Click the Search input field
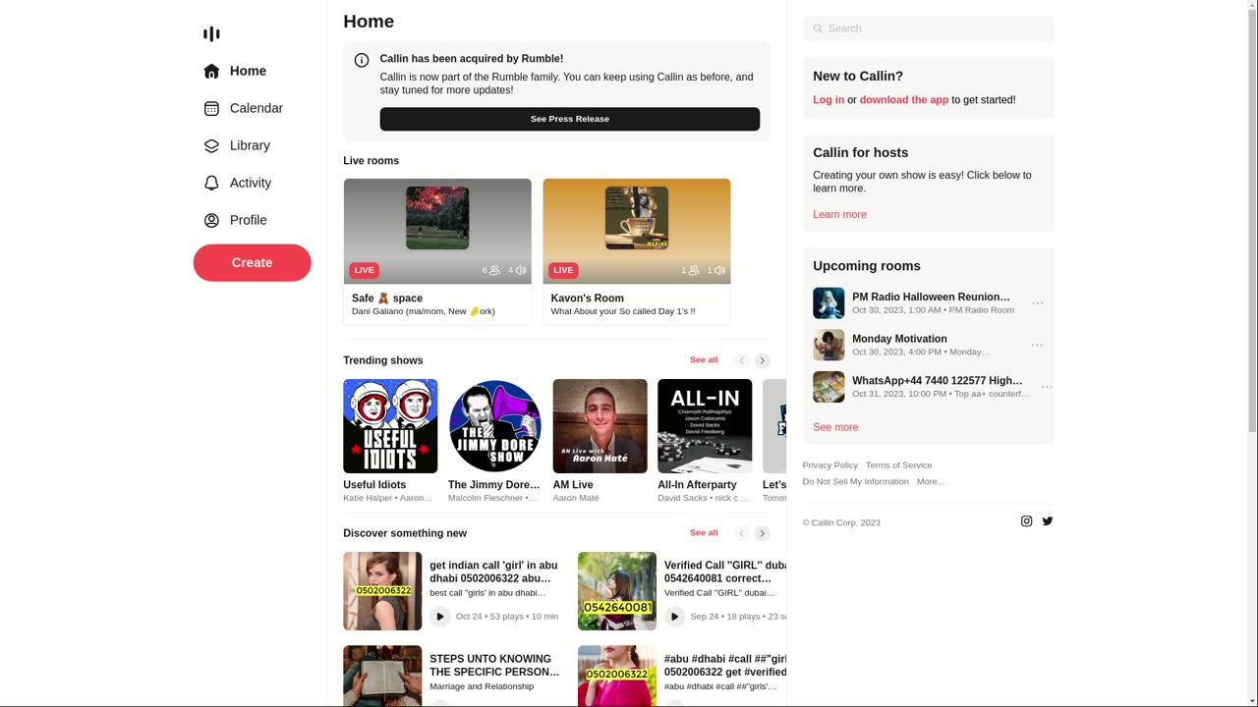This screenshot has height=707, width=1258. [x=928, y=28]
